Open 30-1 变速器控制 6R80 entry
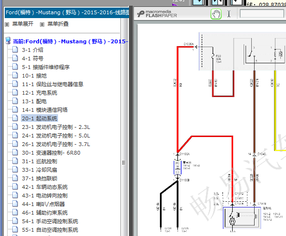The image size is (286, 236). 51,153
